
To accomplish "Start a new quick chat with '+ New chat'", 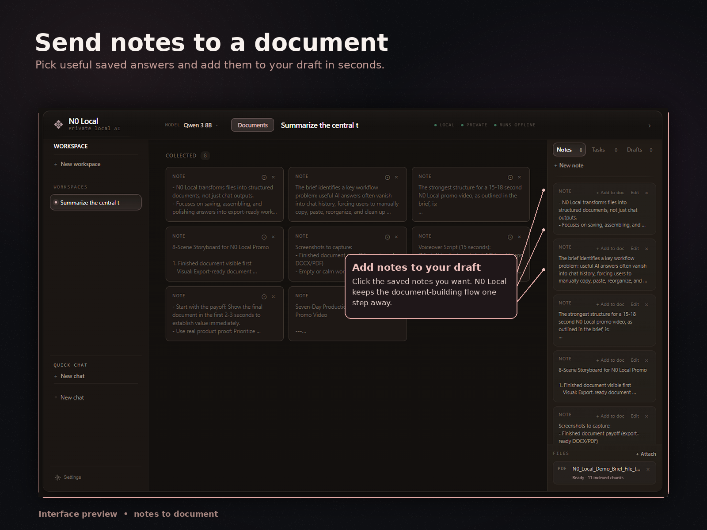I will [x=69, y=376].
